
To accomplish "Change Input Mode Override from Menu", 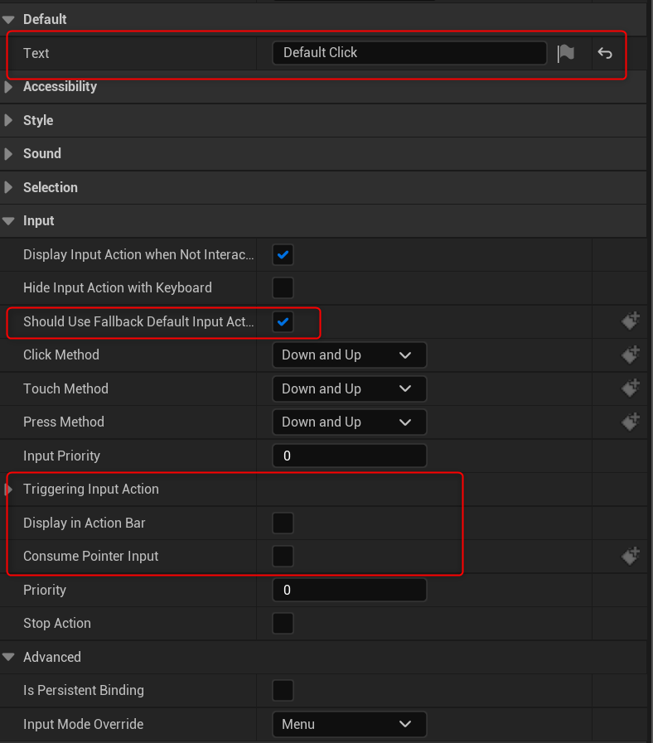I will click(349, 724).
